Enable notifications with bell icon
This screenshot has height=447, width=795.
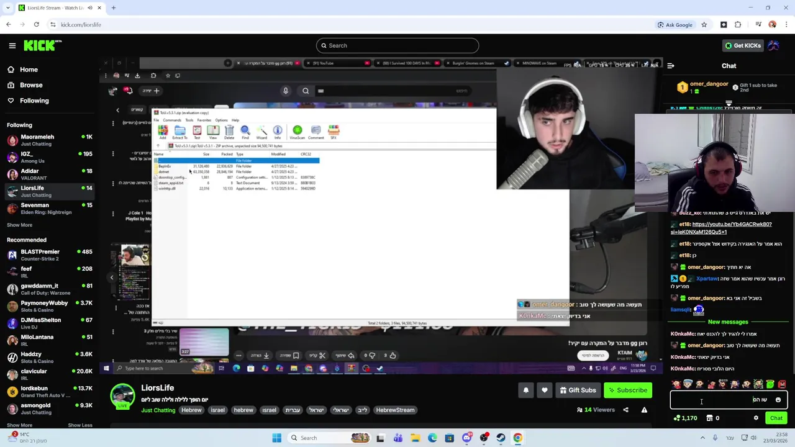(525, 391)
